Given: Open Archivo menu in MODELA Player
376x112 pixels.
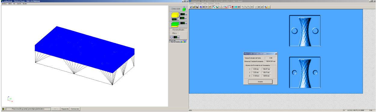Looking at the screenshot, I should (x=4, y=4).
